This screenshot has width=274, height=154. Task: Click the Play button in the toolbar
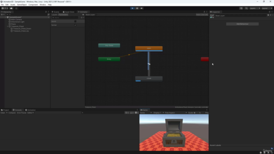132,8
